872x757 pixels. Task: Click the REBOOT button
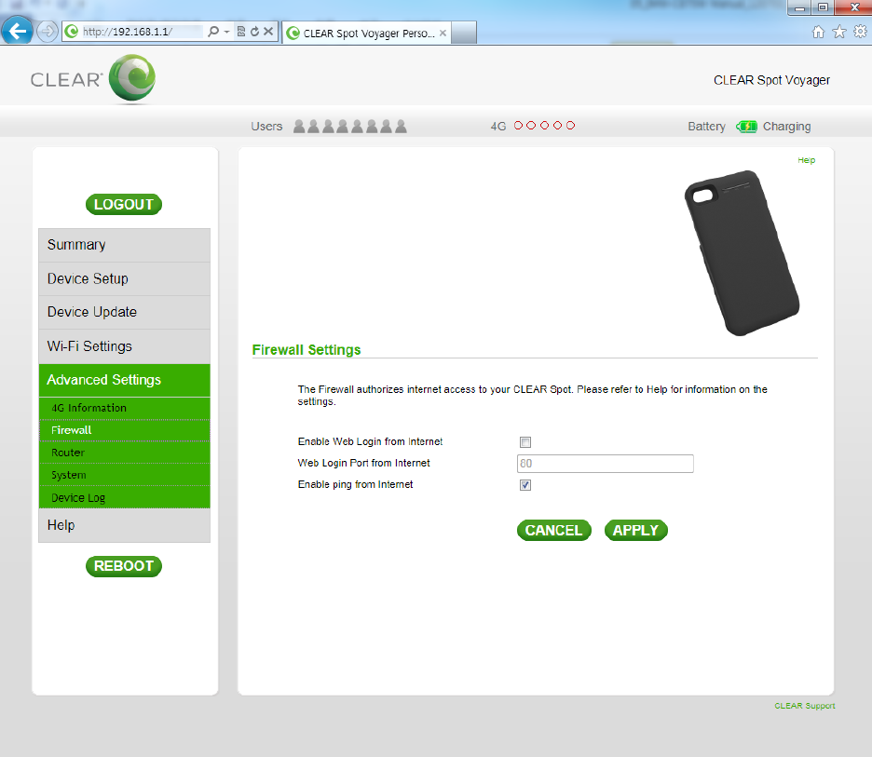[124, 566]
